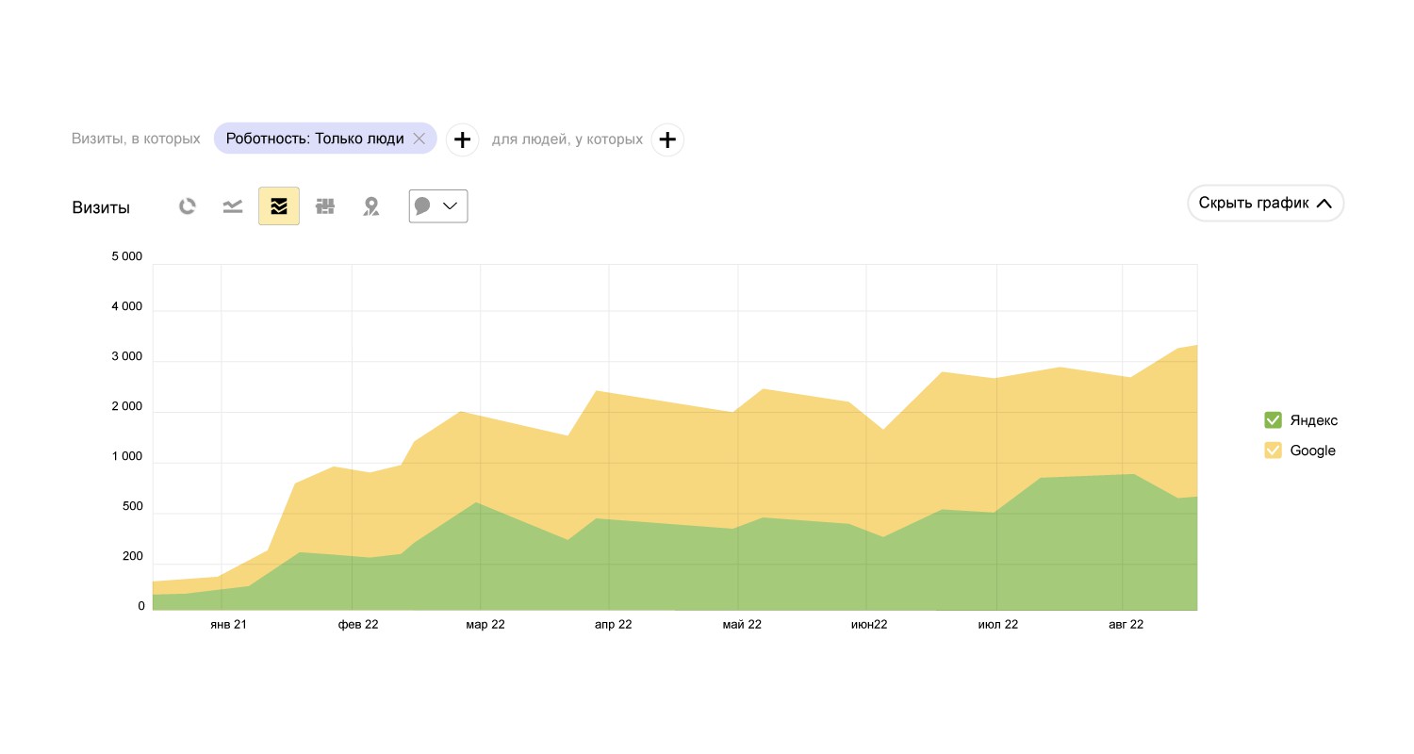Open the map chart view

pyautogui.click(x=371, y=206)
